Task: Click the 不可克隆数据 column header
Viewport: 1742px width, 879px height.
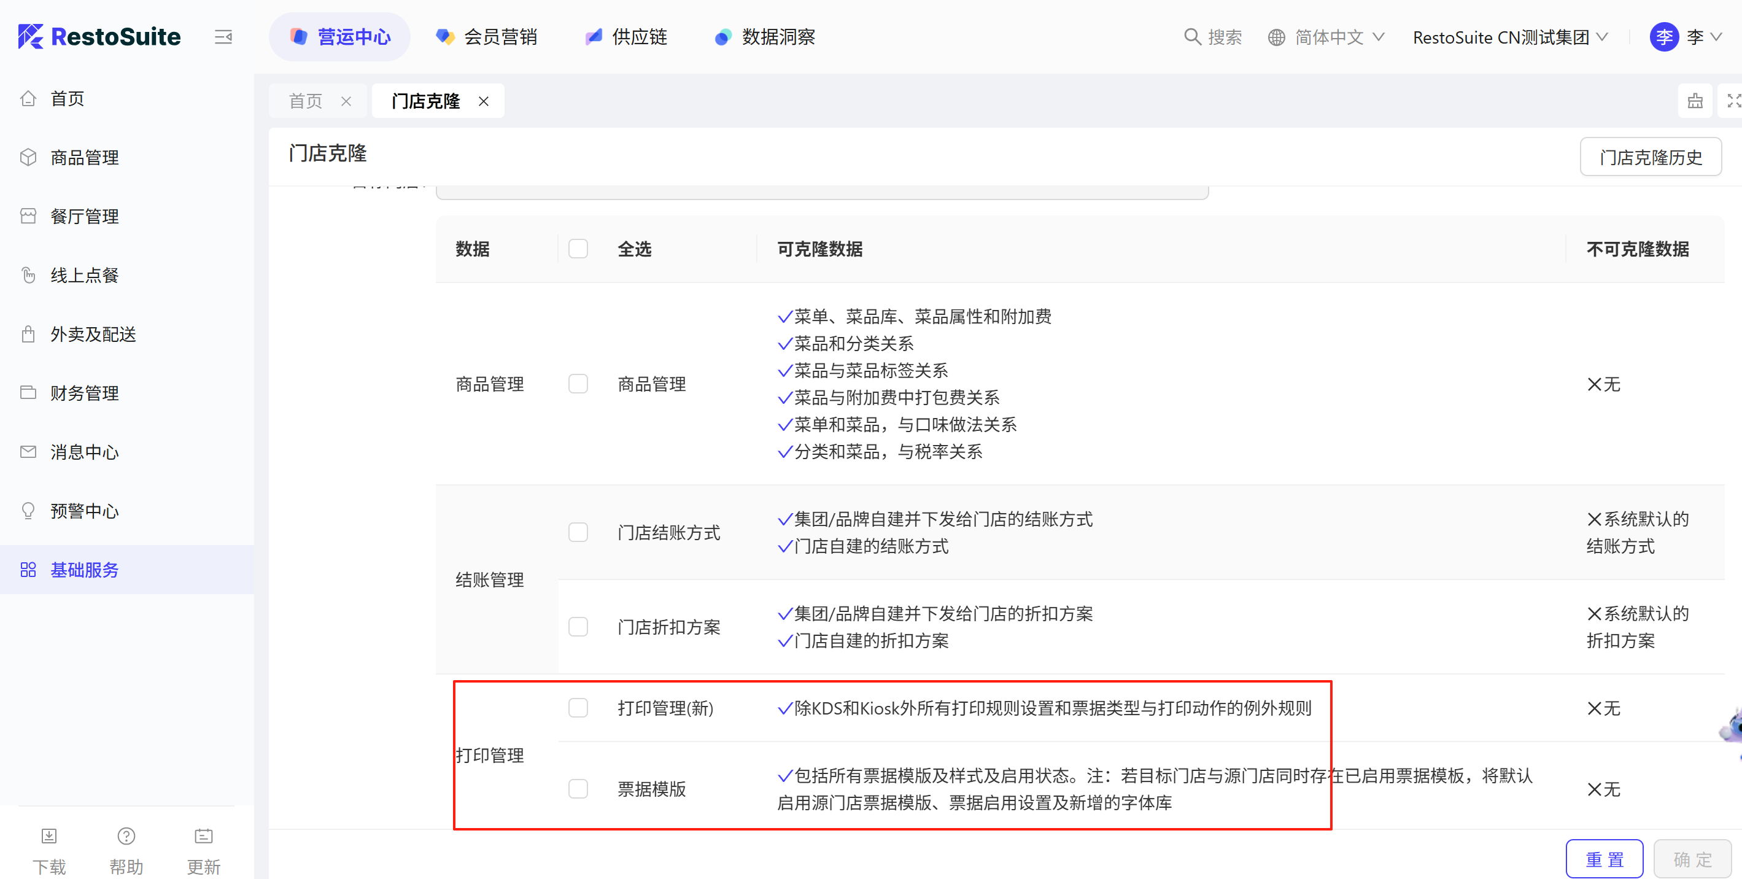Action: tap(1638, 249)
